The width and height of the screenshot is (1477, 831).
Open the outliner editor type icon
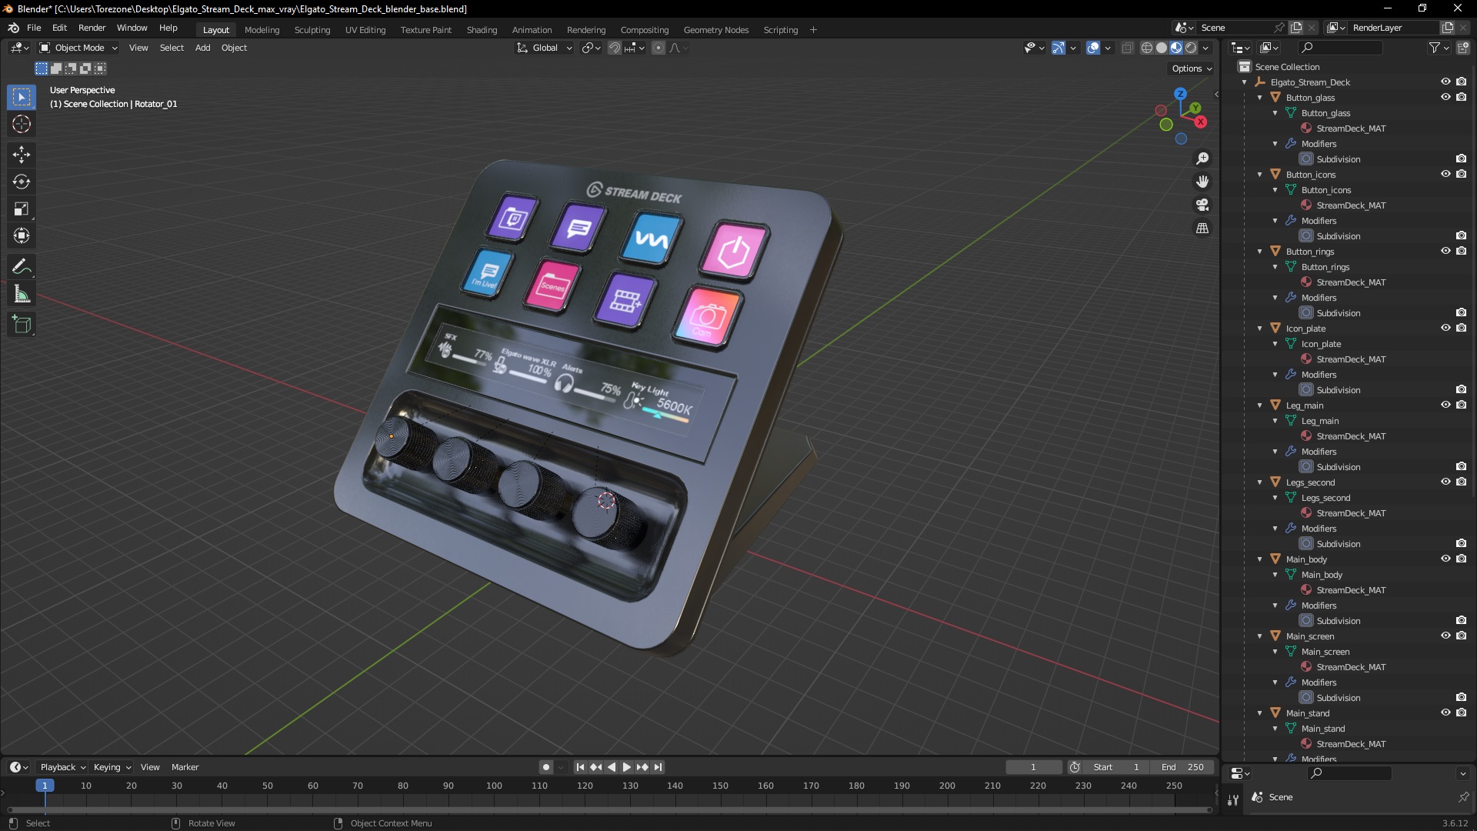point(1241,48)
